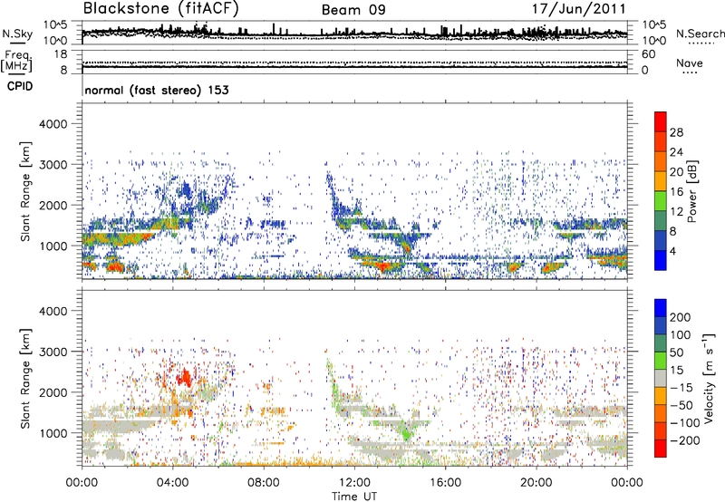
Task: Click the 3000 tick of the velocity panel
Action: coord(53,352)
